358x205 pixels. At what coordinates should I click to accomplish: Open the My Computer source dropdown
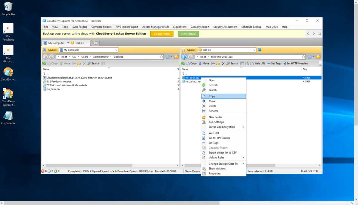(x=116, y=50)
